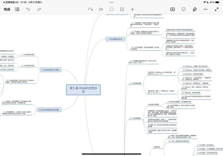Select subtopic (三) DNA复制酶学

click(135, 118)
